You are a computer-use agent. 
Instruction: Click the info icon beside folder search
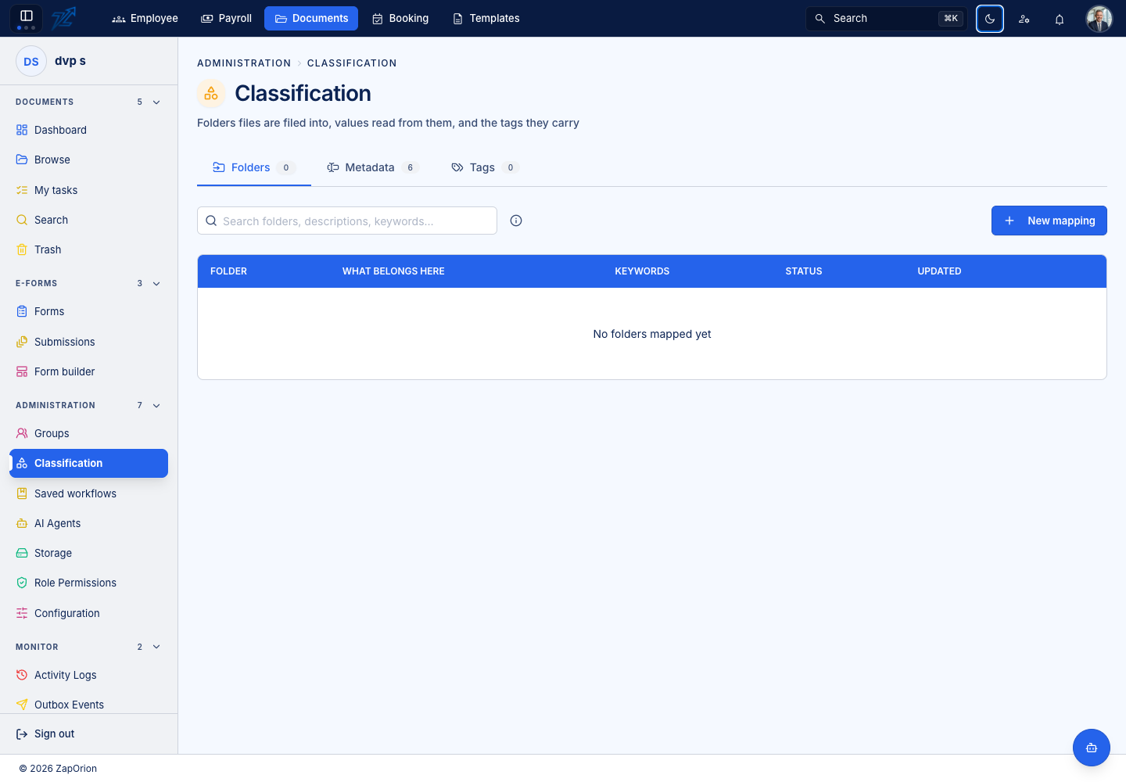click(x=516, y=221)
